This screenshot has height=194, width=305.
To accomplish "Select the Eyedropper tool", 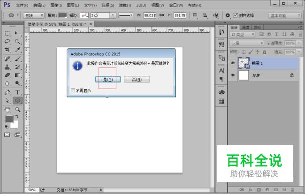I will 18,50.
